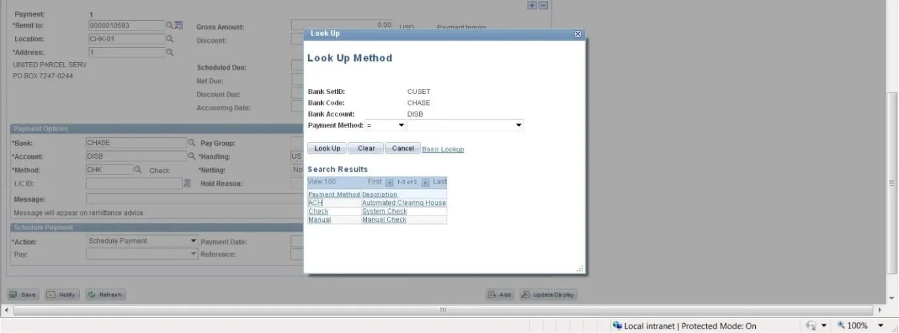Click zoom magnifier icon showing 100%
This screenshot has height=333, width=899.
coord(841,325)
